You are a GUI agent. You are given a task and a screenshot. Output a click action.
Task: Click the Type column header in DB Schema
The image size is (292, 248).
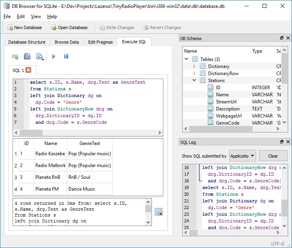coord(262,51)
